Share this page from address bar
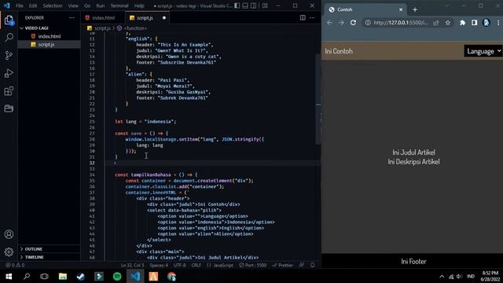The width and height of the screenshot is (503, 283). coord(436,23)
